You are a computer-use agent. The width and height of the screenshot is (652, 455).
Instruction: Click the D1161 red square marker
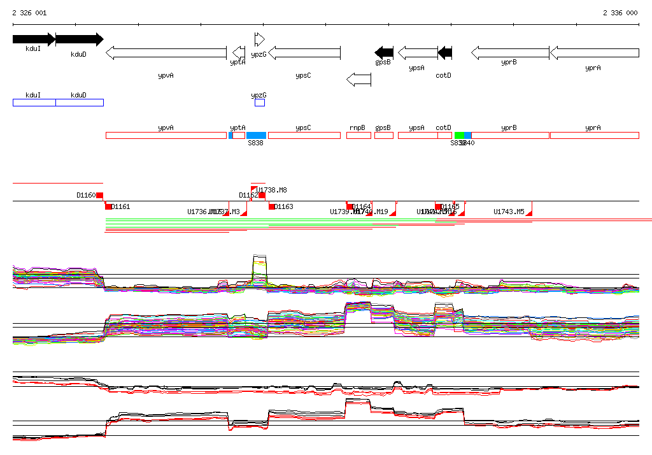pyautogui.click(x=108, y=206)
